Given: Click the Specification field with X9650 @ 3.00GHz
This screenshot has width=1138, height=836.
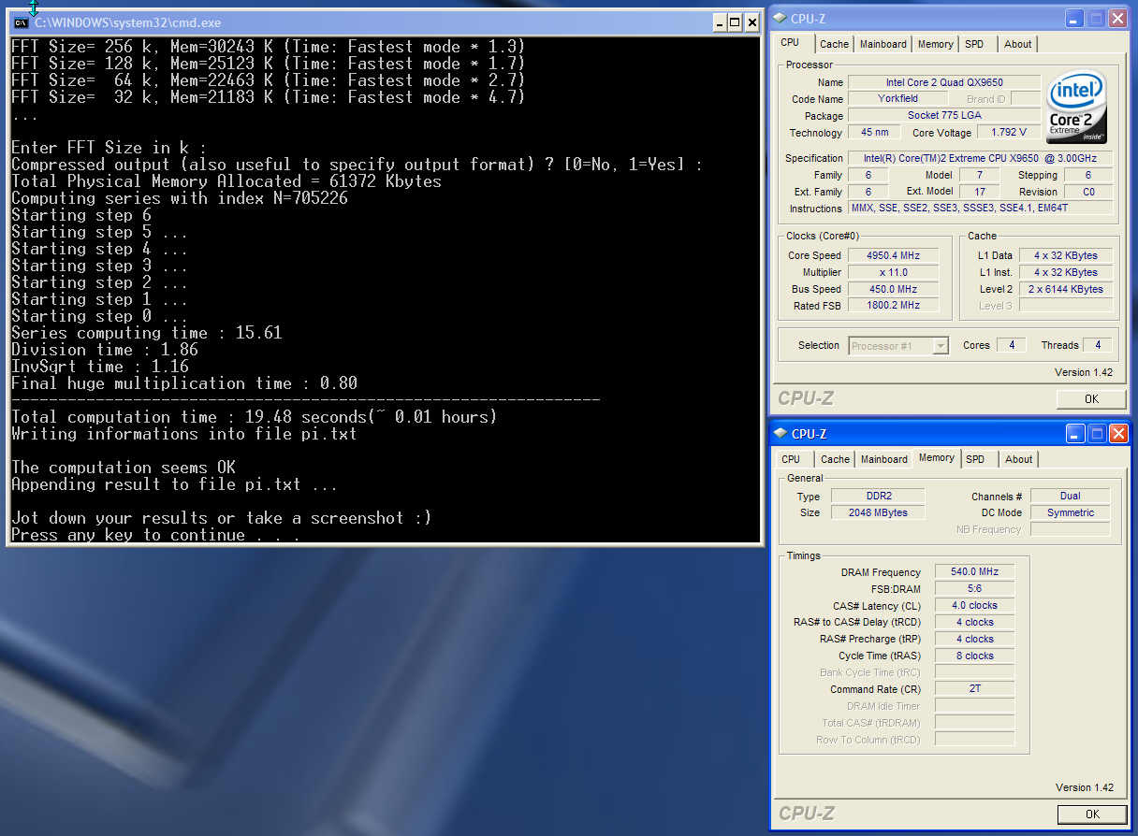Looking at the screenshot, I should [980, 159].
